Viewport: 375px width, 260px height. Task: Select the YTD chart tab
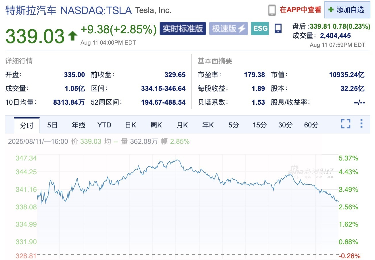(x=104, y=125)
